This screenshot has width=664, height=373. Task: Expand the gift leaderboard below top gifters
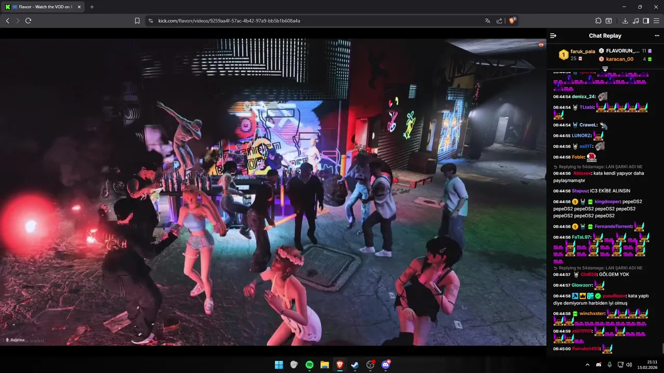click(x=605, y=69)
